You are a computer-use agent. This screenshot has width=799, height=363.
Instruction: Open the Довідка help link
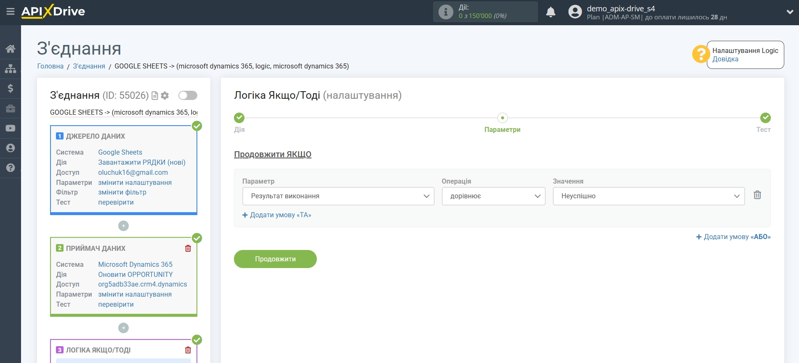[725, 59]
